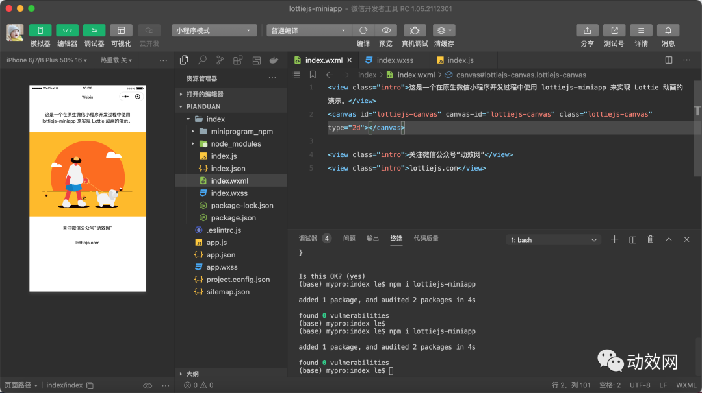The height and width of the screenshot is (393, 702).
Task: Open the search icon in the sidebar
Action: 202,60
